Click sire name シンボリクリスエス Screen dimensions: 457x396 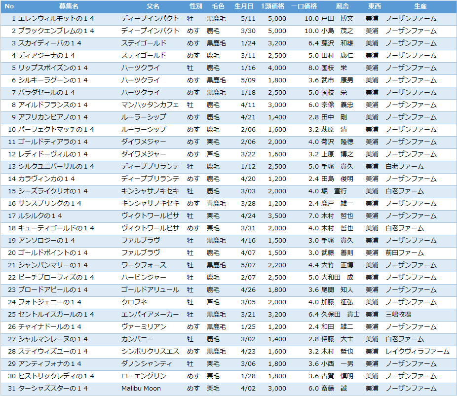[x=150, y=352]
